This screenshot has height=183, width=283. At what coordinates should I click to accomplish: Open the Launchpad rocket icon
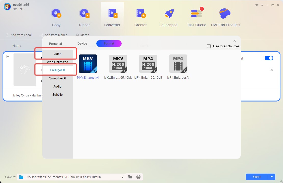pos(169,13)
